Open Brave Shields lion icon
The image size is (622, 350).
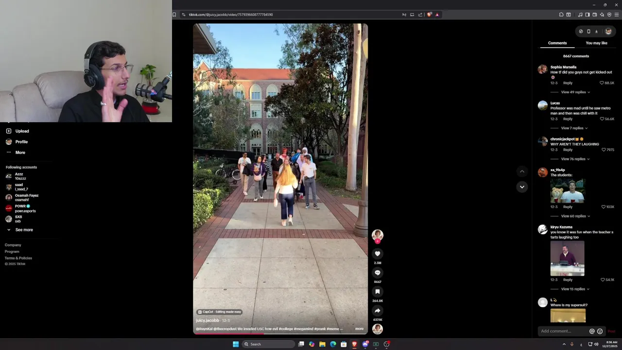(429, 15)
